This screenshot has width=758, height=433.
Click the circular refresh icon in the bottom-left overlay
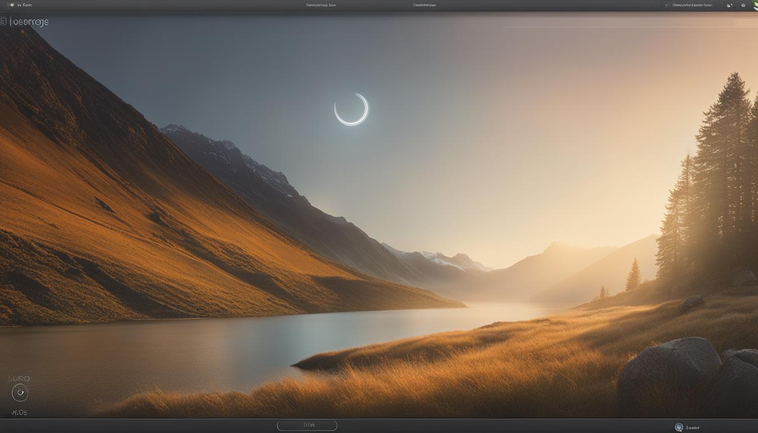(20, 392)
